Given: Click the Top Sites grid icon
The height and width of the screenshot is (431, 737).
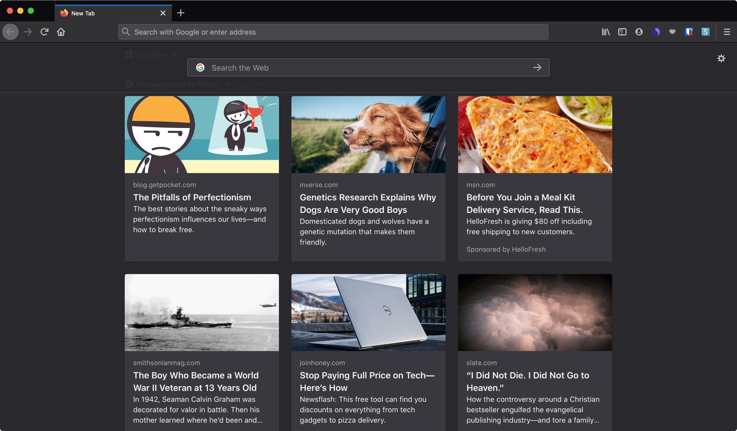Looking at the screenshot, I should click(129, 54).
